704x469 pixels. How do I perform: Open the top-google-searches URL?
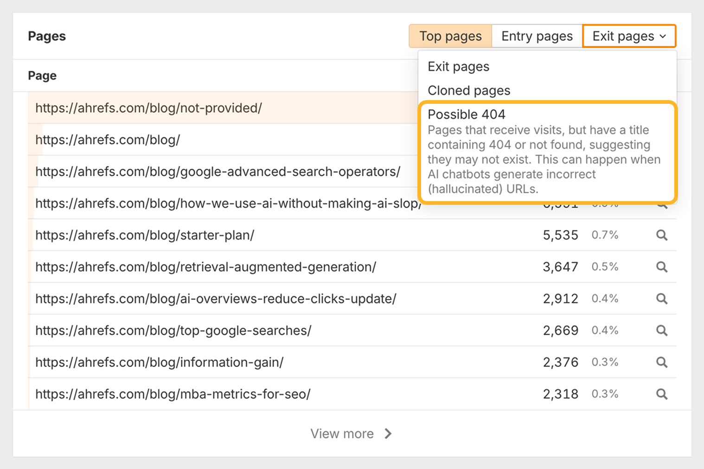(173, 330)
